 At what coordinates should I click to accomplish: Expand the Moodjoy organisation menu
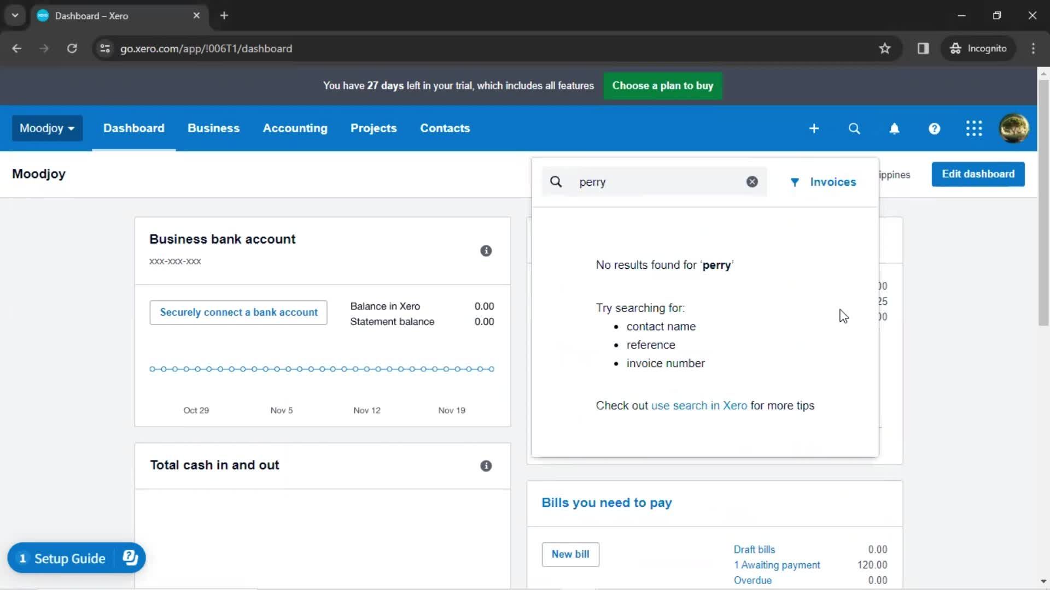coord(47,128)
